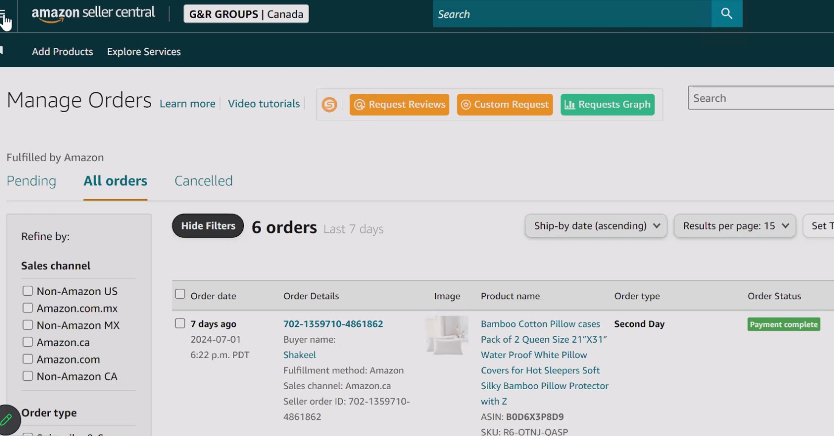Check the Non-Amazon US sales channel
Screen dimensions: 834x436
coord(28,291)
